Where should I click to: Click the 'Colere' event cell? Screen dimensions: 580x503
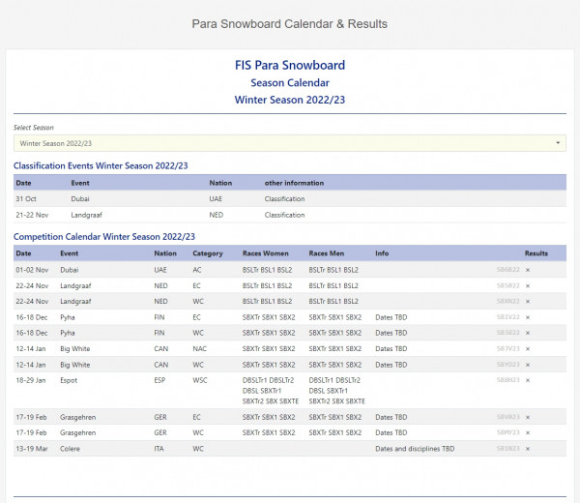pos(70,449)
